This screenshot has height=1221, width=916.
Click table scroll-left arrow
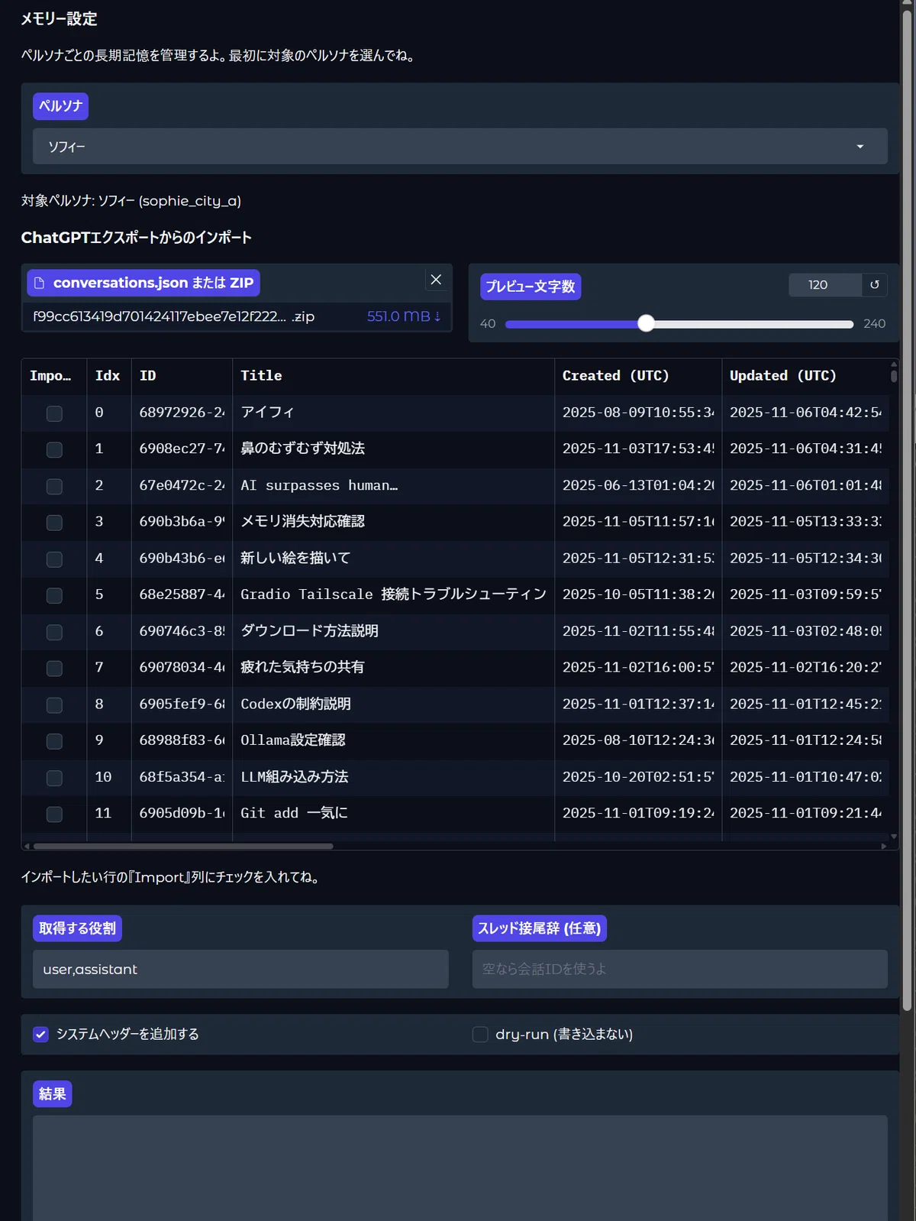[x=27, y=846]
